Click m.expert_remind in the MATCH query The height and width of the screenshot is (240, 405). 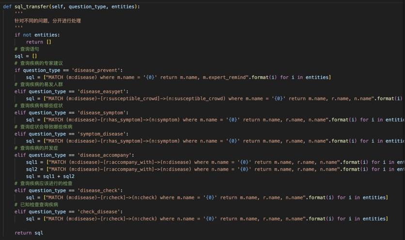coord(224,77)
